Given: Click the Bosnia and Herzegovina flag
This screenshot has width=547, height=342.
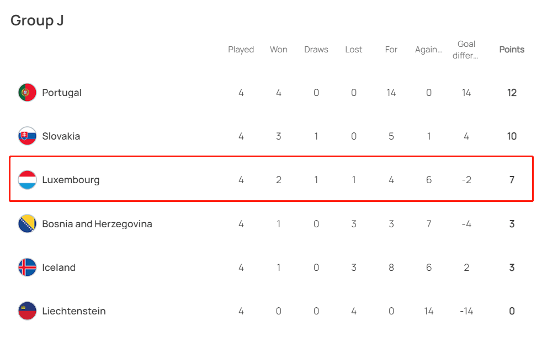Looking at the screenshot, I should (x=27, y=223).
